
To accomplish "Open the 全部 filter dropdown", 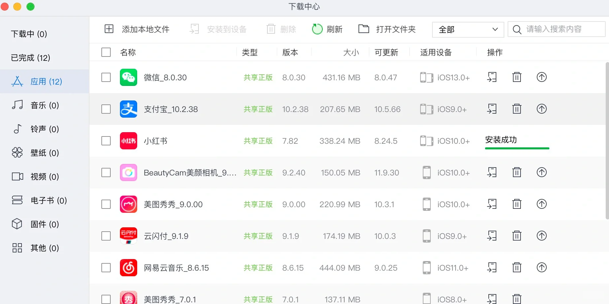I will click(468, 29).
